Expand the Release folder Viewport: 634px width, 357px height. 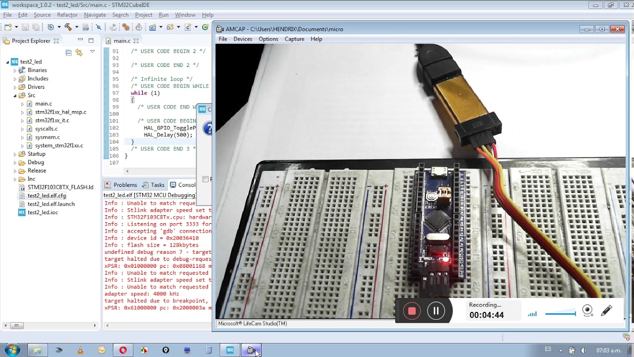click(15, 171)
